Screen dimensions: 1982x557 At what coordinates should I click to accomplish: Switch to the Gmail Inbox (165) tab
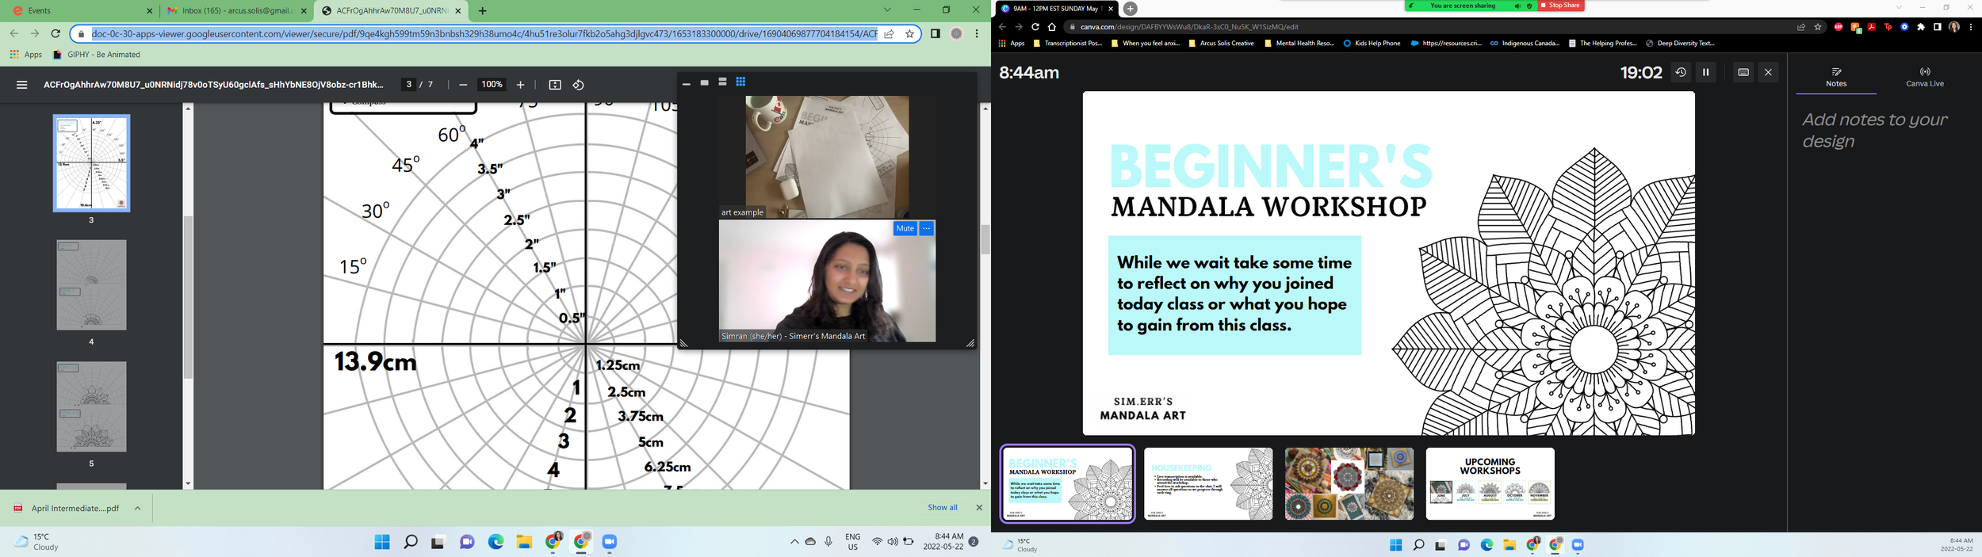coord(237,11)
